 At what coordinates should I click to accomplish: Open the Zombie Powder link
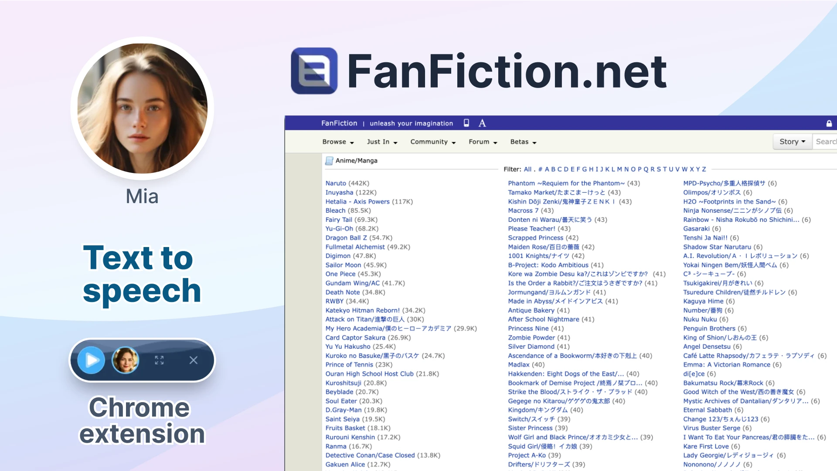531,338
